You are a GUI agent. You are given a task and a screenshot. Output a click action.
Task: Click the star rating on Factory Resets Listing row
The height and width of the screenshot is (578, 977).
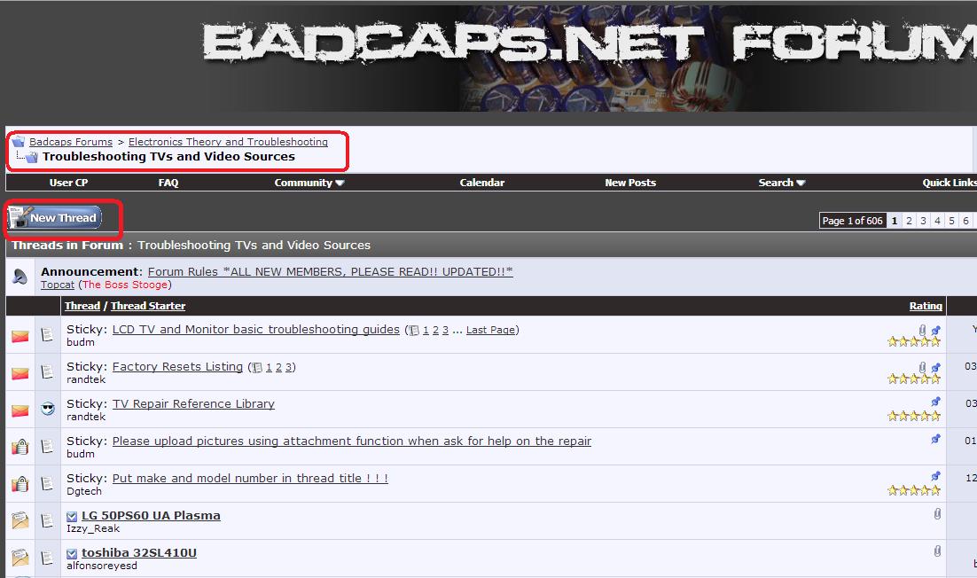(x=913, y=379)
